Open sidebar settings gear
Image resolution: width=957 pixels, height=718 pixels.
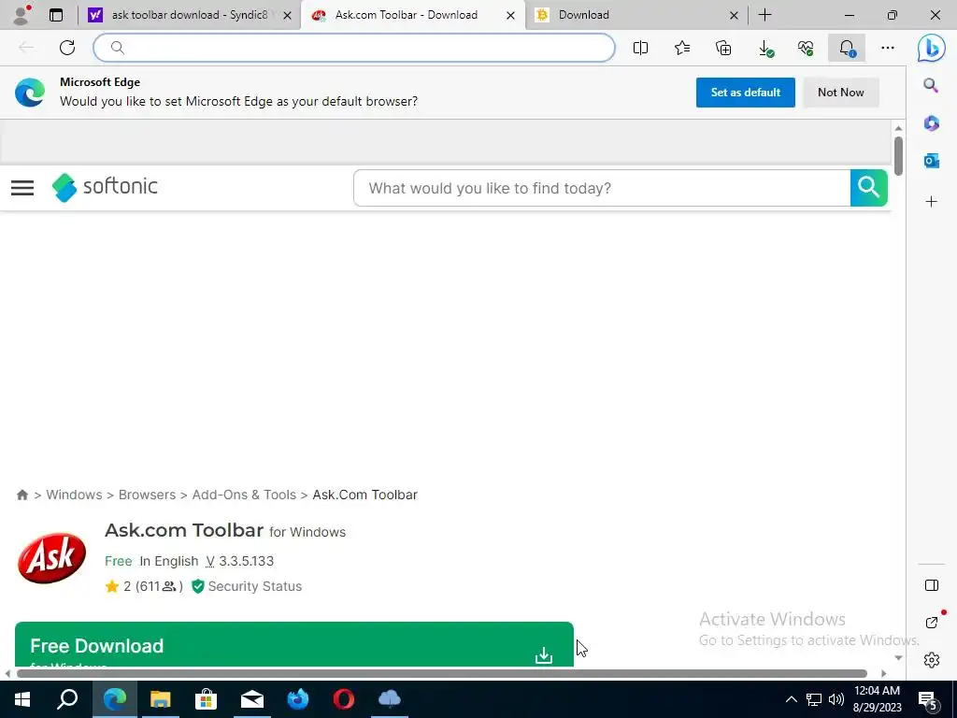(x=932, y=660)
